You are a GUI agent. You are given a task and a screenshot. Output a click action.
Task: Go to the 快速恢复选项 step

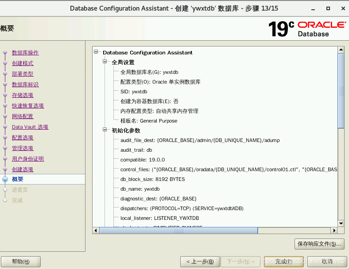[x=28, y=106]
